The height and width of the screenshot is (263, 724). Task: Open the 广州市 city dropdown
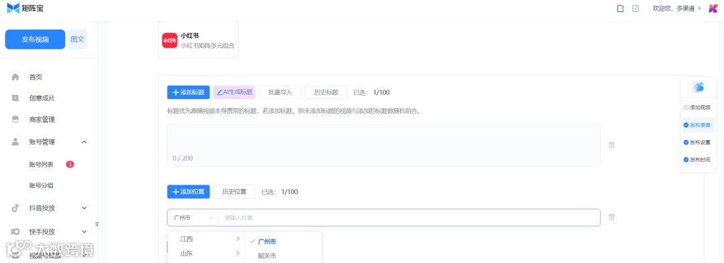pyautogui.click(x=193, y=217)
